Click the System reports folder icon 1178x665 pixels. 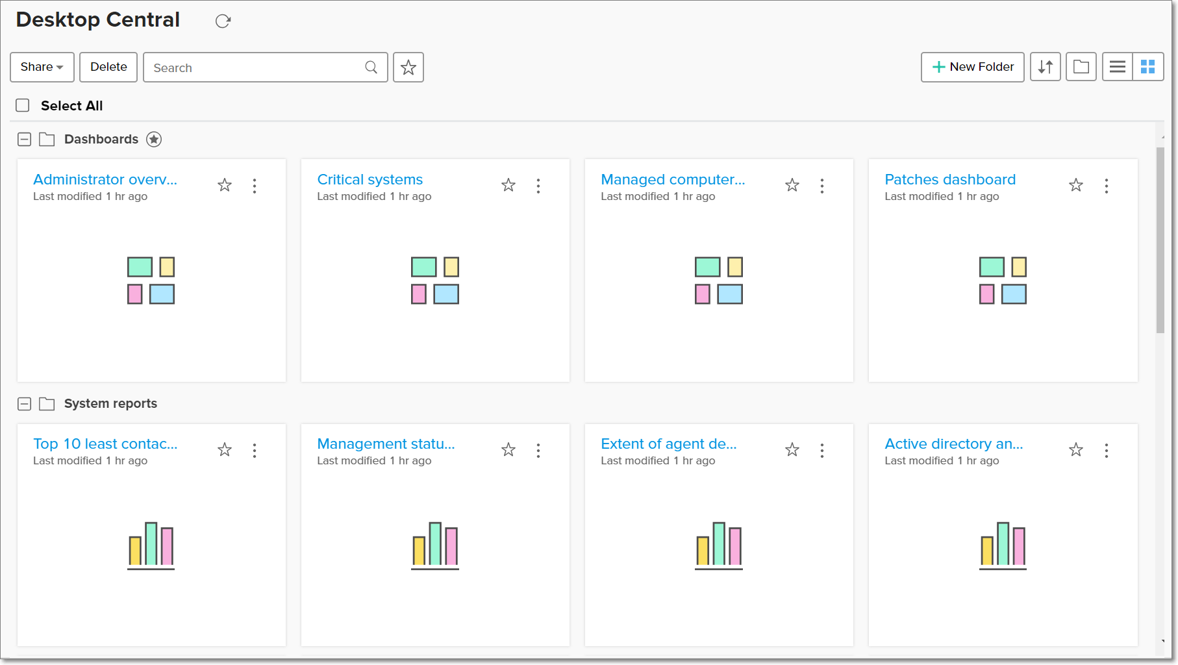[47, 404]
